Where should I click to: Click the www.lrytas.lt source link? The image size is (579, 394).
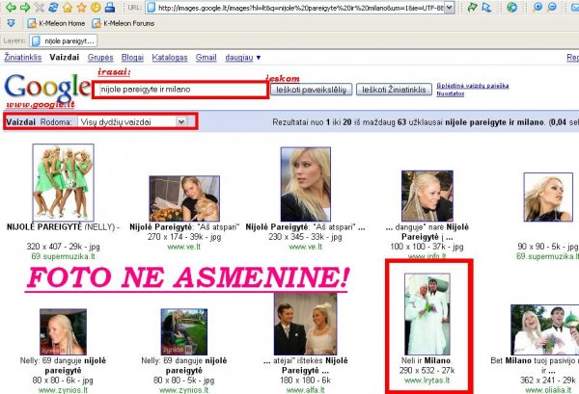point(427,381)
